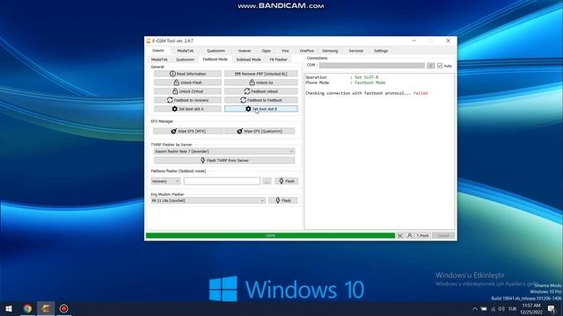Switch to the Vivo tab
Image resolution: width=563 pixels, height=316 pixels.
[x=285, y=51]
